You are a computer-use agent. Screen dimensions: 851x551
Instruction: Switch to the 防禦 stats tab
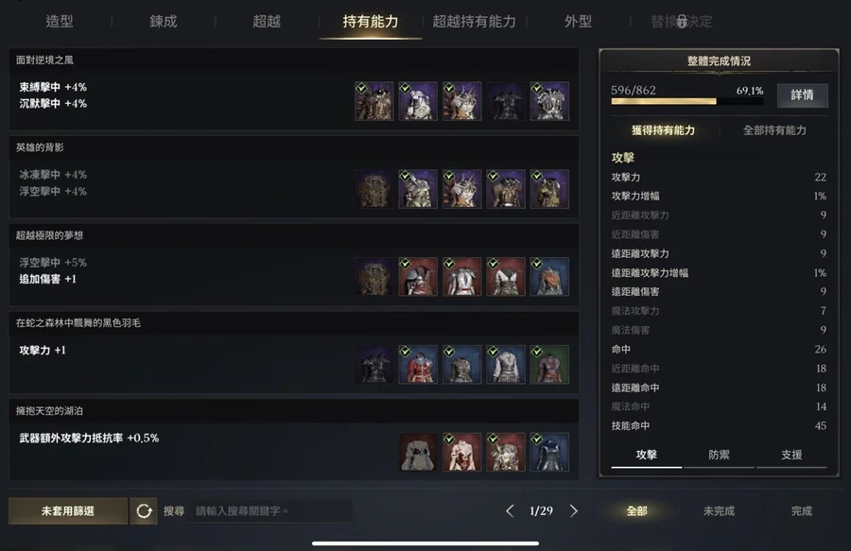pos(719,455)
